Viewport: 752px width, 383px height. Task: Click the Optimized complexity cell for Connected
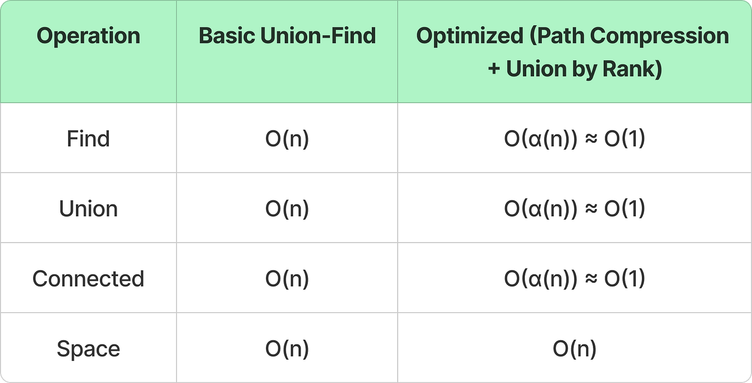[x=574, y=279]
